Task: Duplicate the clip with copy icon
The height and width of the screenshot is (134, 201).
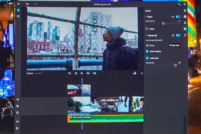Action: [18, 106]
